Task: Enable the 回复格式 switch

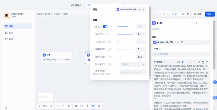Action: coord(109,64)
